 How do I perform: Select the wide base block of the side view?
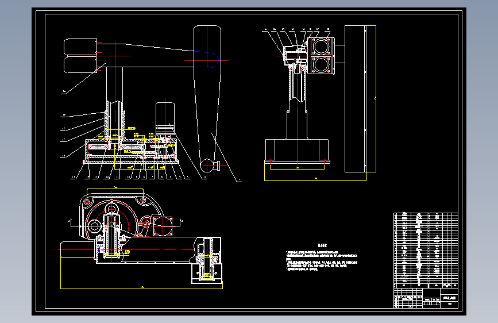[297, 150]
